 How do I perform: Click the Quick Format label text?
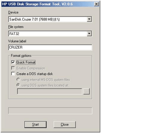[26, 62]
